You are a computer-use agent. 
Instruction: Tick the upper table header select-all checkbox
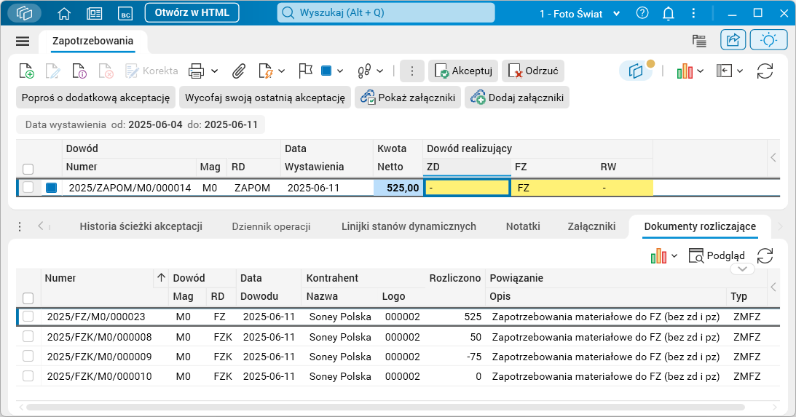28,169
